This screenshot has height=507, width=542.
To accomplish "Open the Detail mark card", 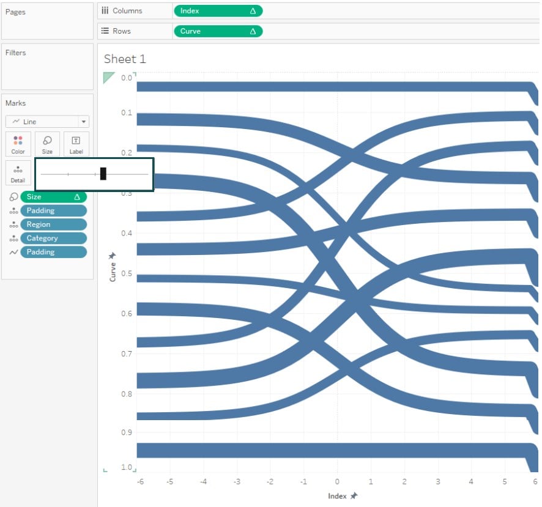I will (18, 173).
